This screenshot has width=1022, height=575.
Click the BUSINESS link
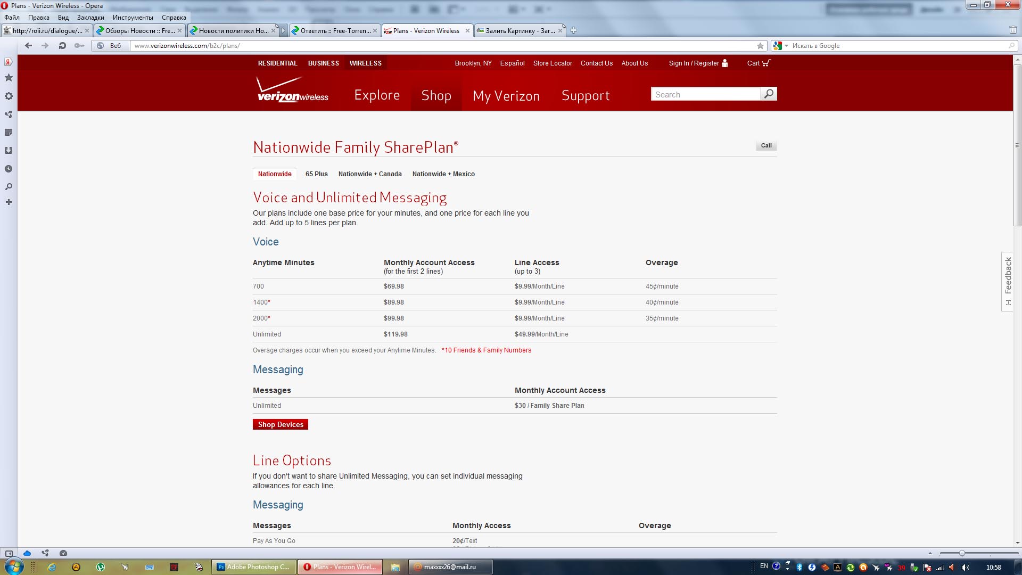click(x=323, y=63)
